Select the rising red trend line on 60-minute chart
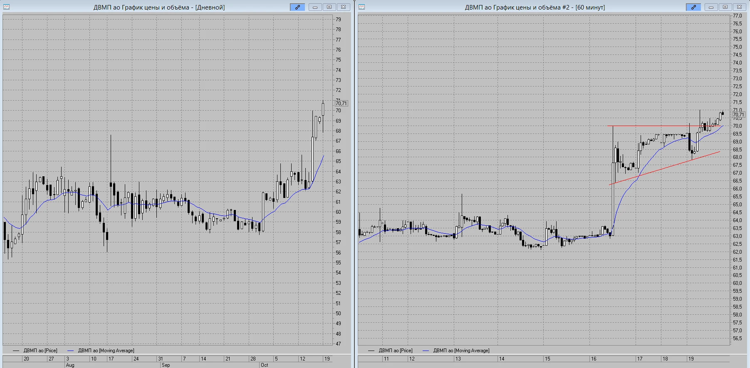The width and height of the screenshot is (750, 368). point(665,168)
